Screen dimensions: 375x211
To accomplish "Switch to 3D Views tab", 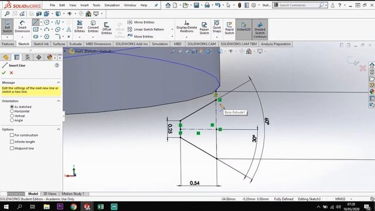I will pos(50,194).
